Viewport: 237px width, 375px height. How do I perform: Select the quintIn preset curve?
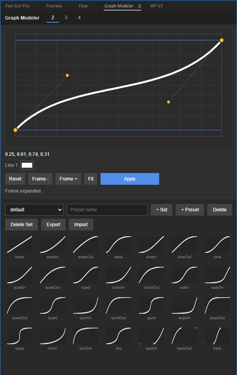pos(86,305)
